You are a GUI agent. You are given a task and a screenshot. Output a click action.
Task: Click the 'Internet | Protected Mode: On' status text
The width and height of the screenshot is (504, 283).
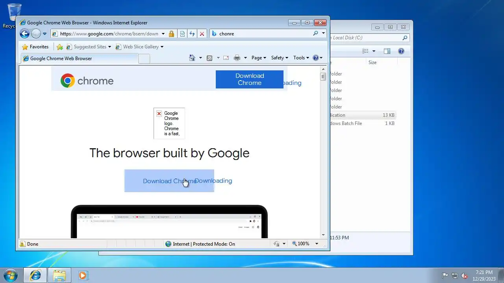click(x=204, y=244)
